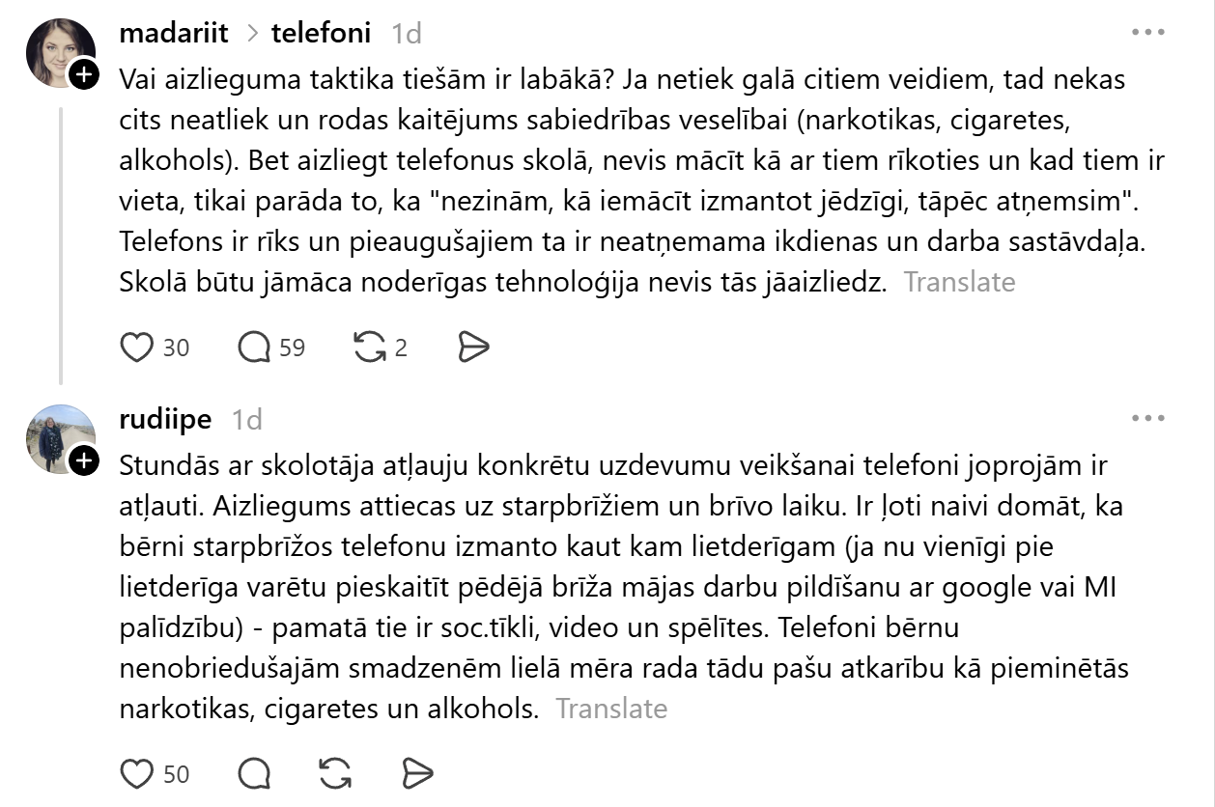This screenshot has width=1215, height=807.
Task: Follow rudiipe using plus badge
Action: 85,461
